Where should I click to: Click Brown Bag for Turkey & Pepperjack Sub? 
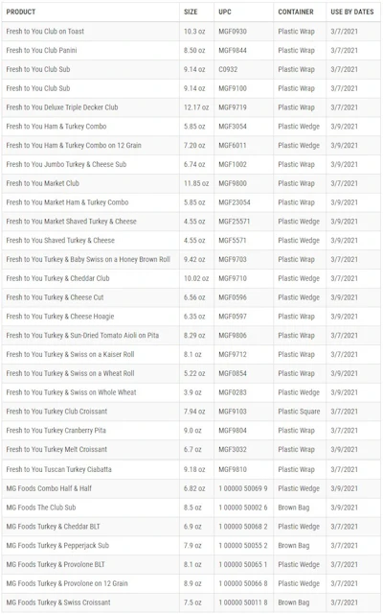pyautogui.click(x=294, y=546)
